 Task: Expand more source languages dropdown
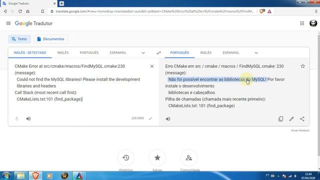click(x=143, y=53)
